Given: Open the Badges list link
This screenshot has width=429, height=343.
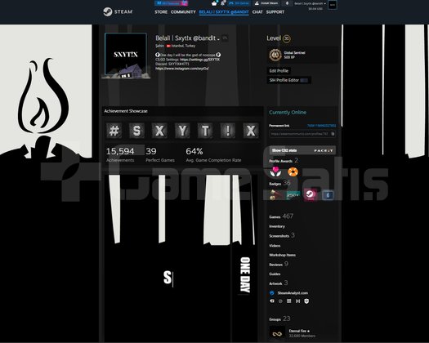Looking at the screenshot, I should point(279,183).
